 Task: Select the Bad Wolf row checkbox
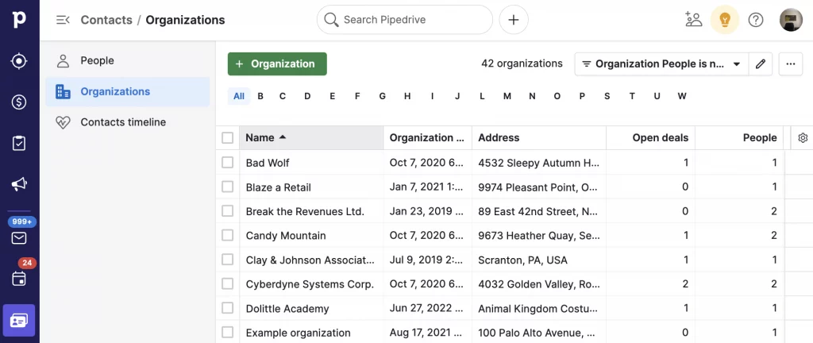tap(228, 162)
